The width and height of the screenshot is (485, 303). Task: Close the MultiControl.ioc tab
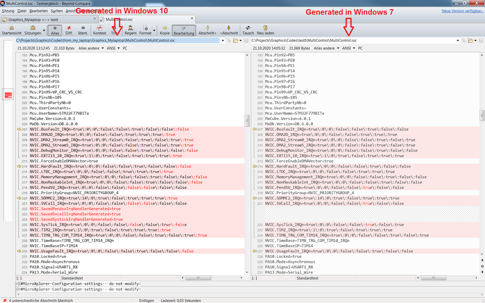click(192, 18)
